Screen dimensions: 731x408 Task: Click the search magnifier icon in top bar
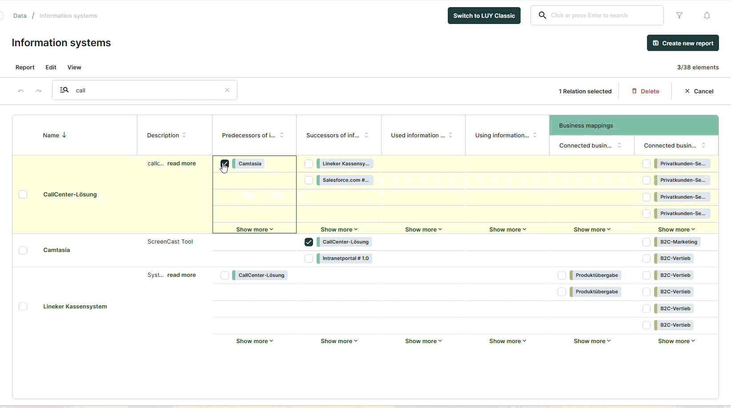point(542,16)
